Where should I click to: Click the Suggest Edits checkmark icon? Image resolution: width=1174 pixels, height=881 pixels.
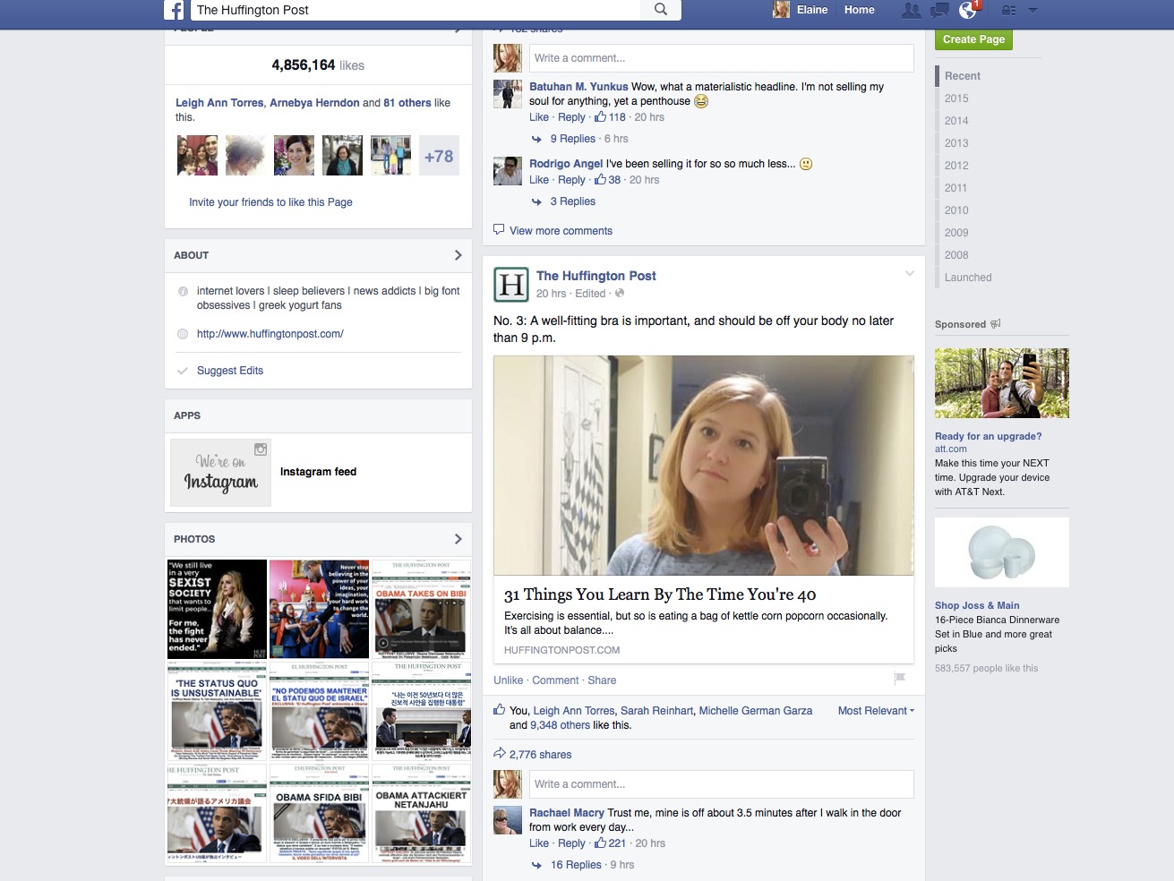tap(183, 371)
